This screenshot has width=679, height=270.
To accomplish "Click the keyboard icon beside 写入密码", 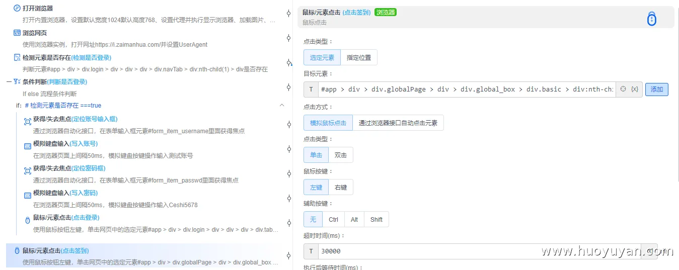I will 28,195.
